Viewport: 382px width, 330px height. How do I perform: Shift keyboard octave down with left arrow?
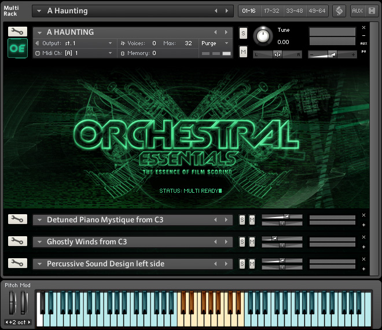6,322
